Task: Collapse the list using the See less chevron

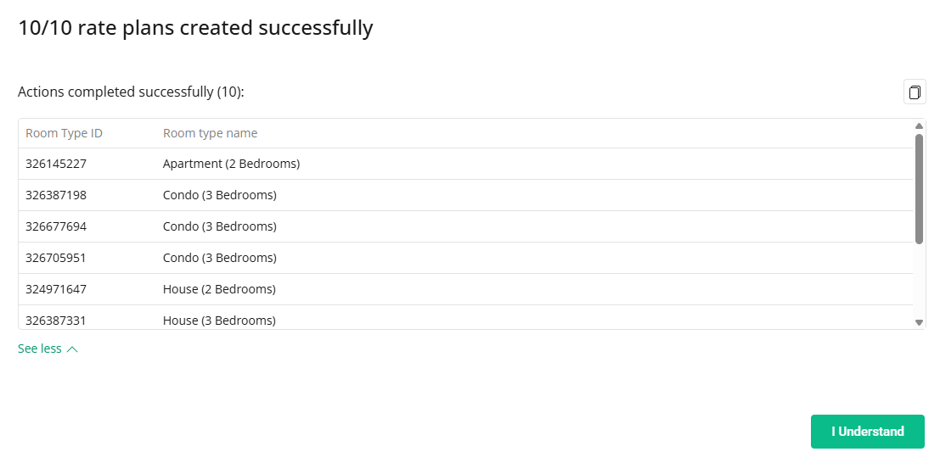Action: click(72, 349)
